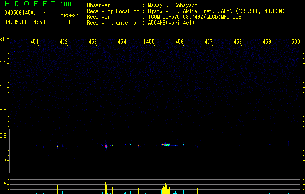Click the kHz axis unit label
The width and height of the screenshot is (305, 194).
(4, 39)
